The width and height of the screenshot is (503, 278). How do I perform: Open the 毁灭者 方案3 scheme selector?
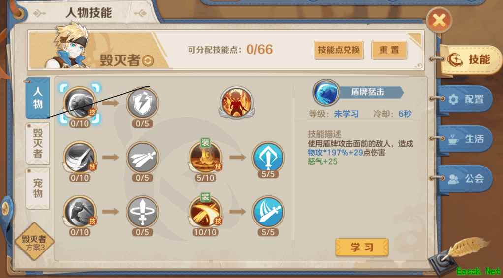[34, 243]
